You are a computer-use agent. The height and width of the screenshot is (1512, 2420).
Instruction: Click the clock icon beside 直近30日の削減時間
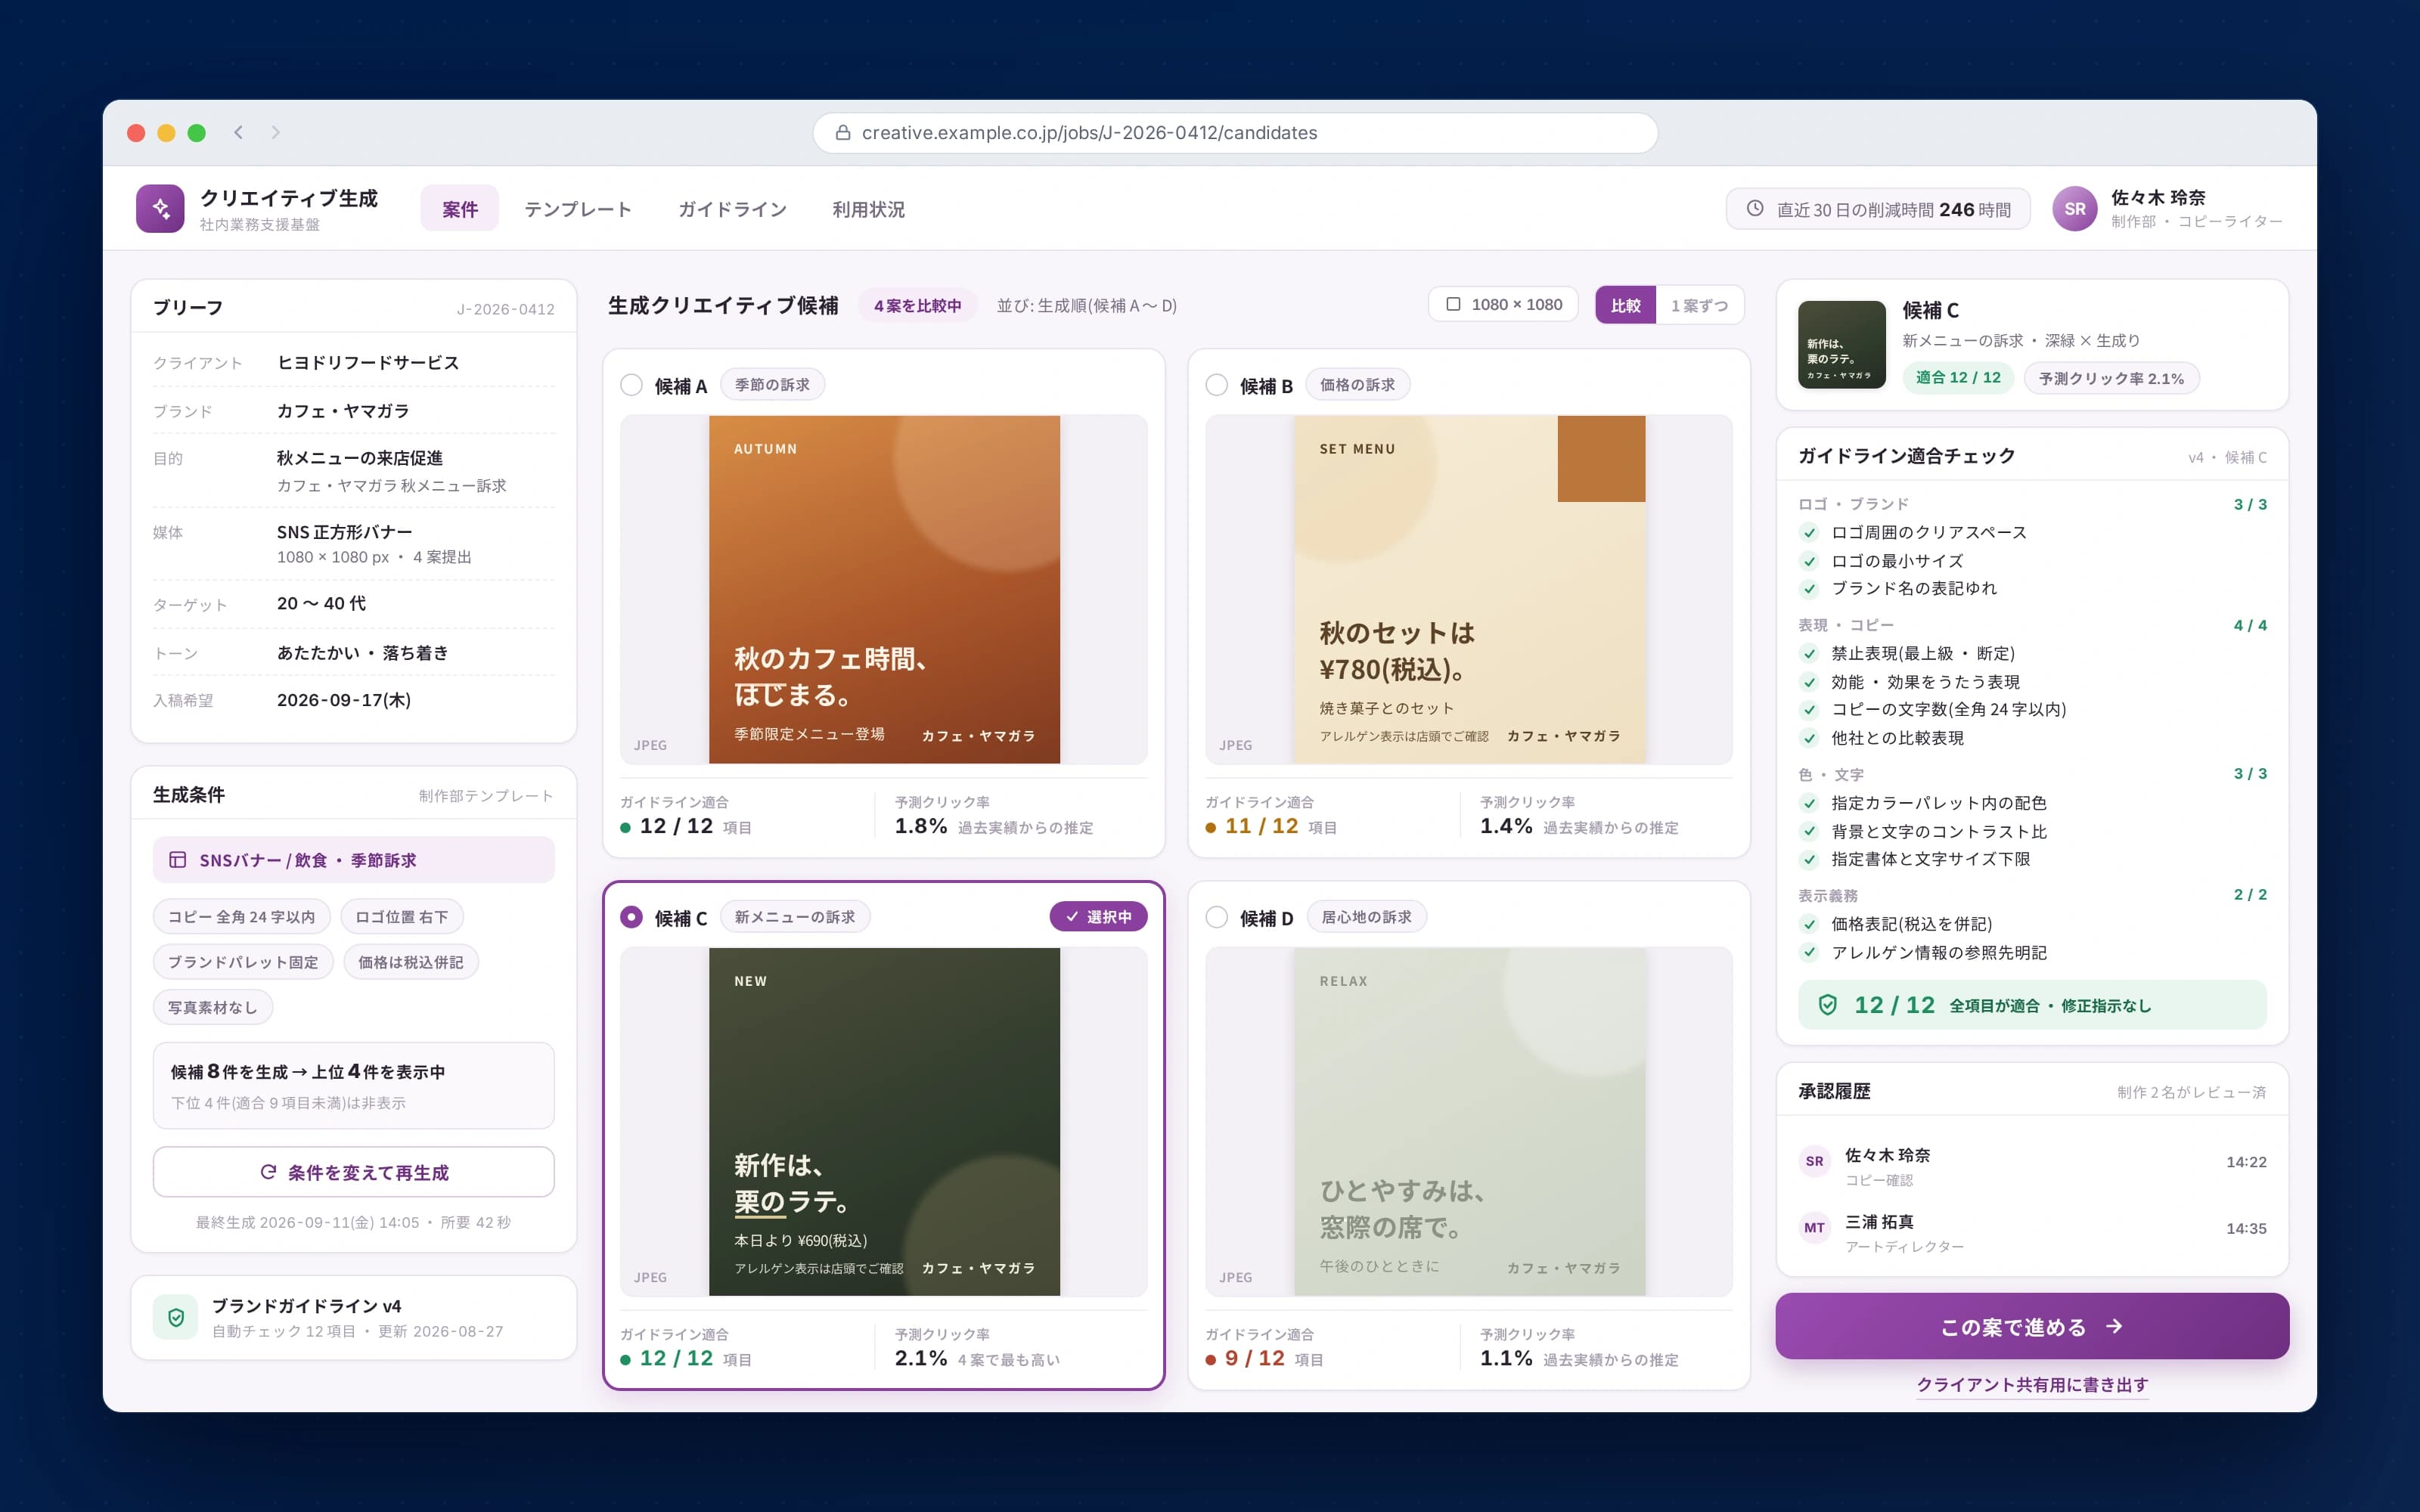click(1755, 208)
